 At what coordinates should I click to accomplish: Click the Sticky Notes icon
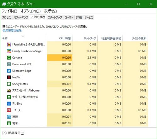click(9, 84)
